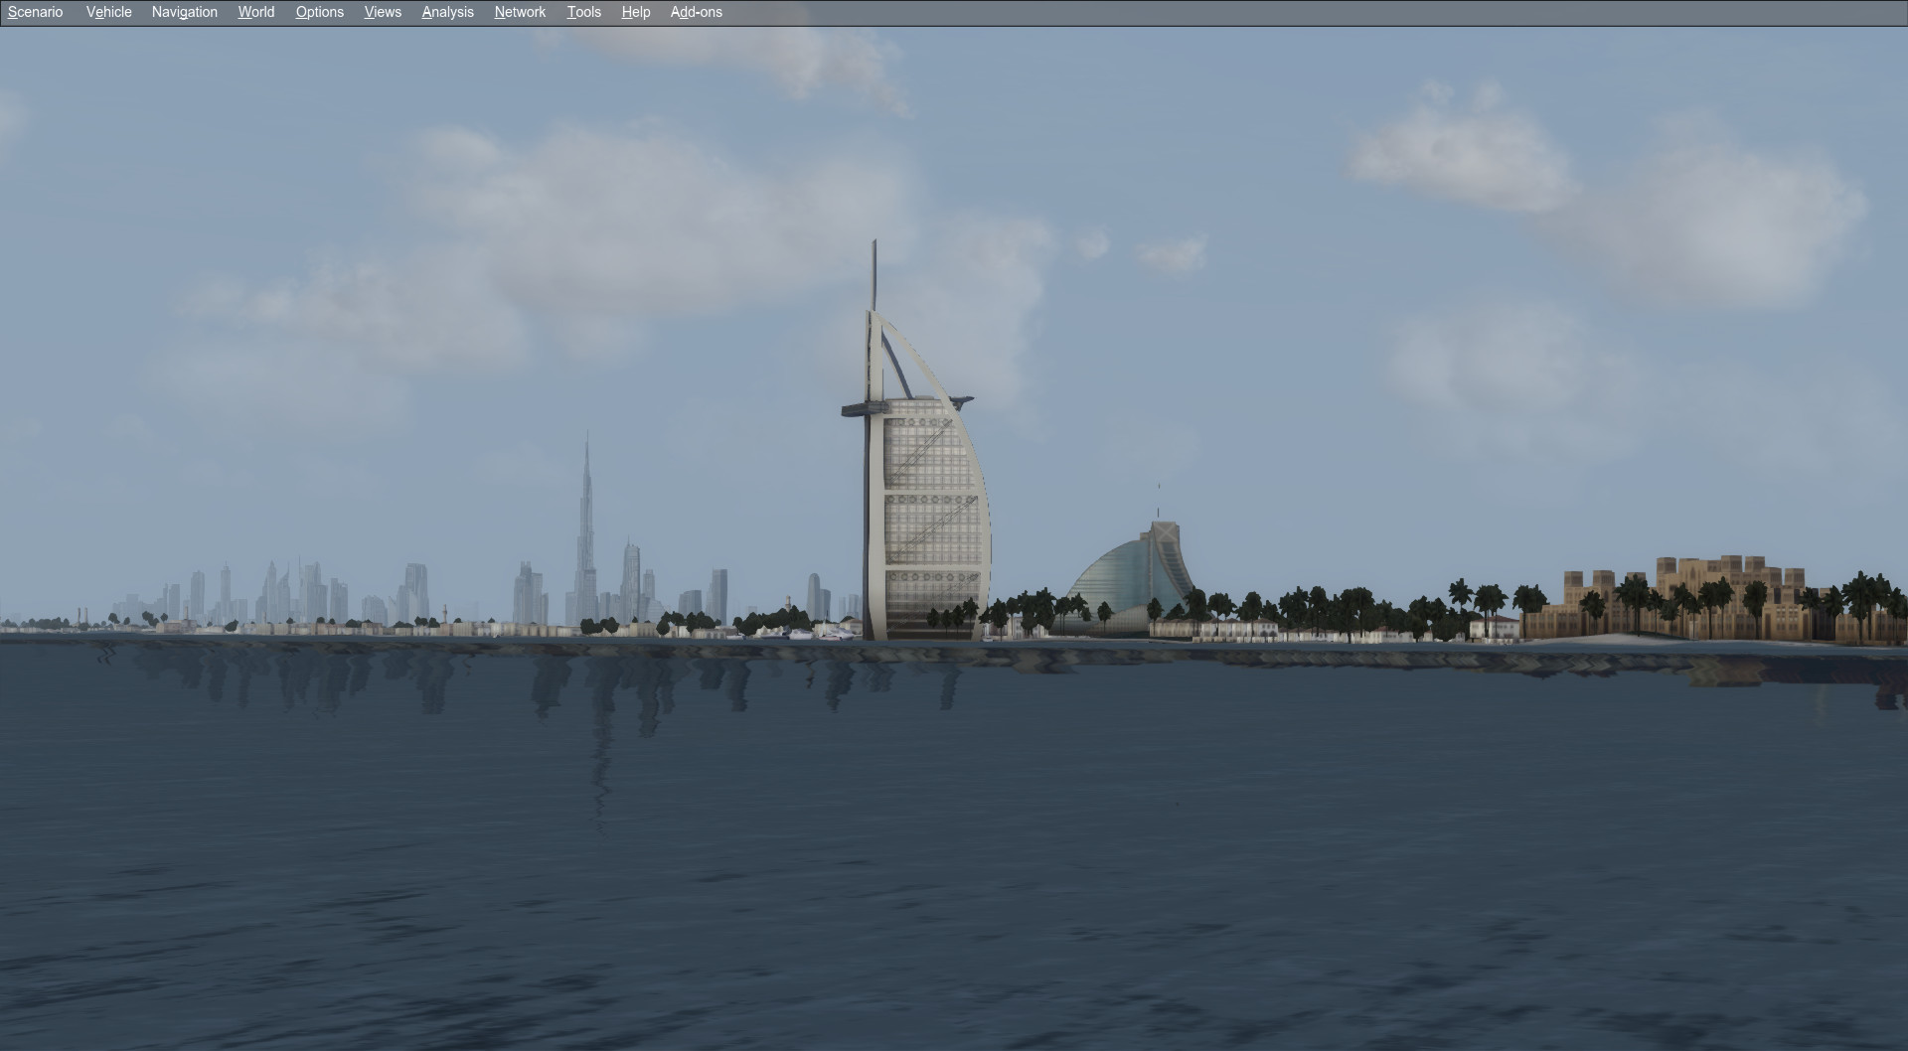Open the Options menu
The height and width of the screenshot is (1051, 1908).
319,12
